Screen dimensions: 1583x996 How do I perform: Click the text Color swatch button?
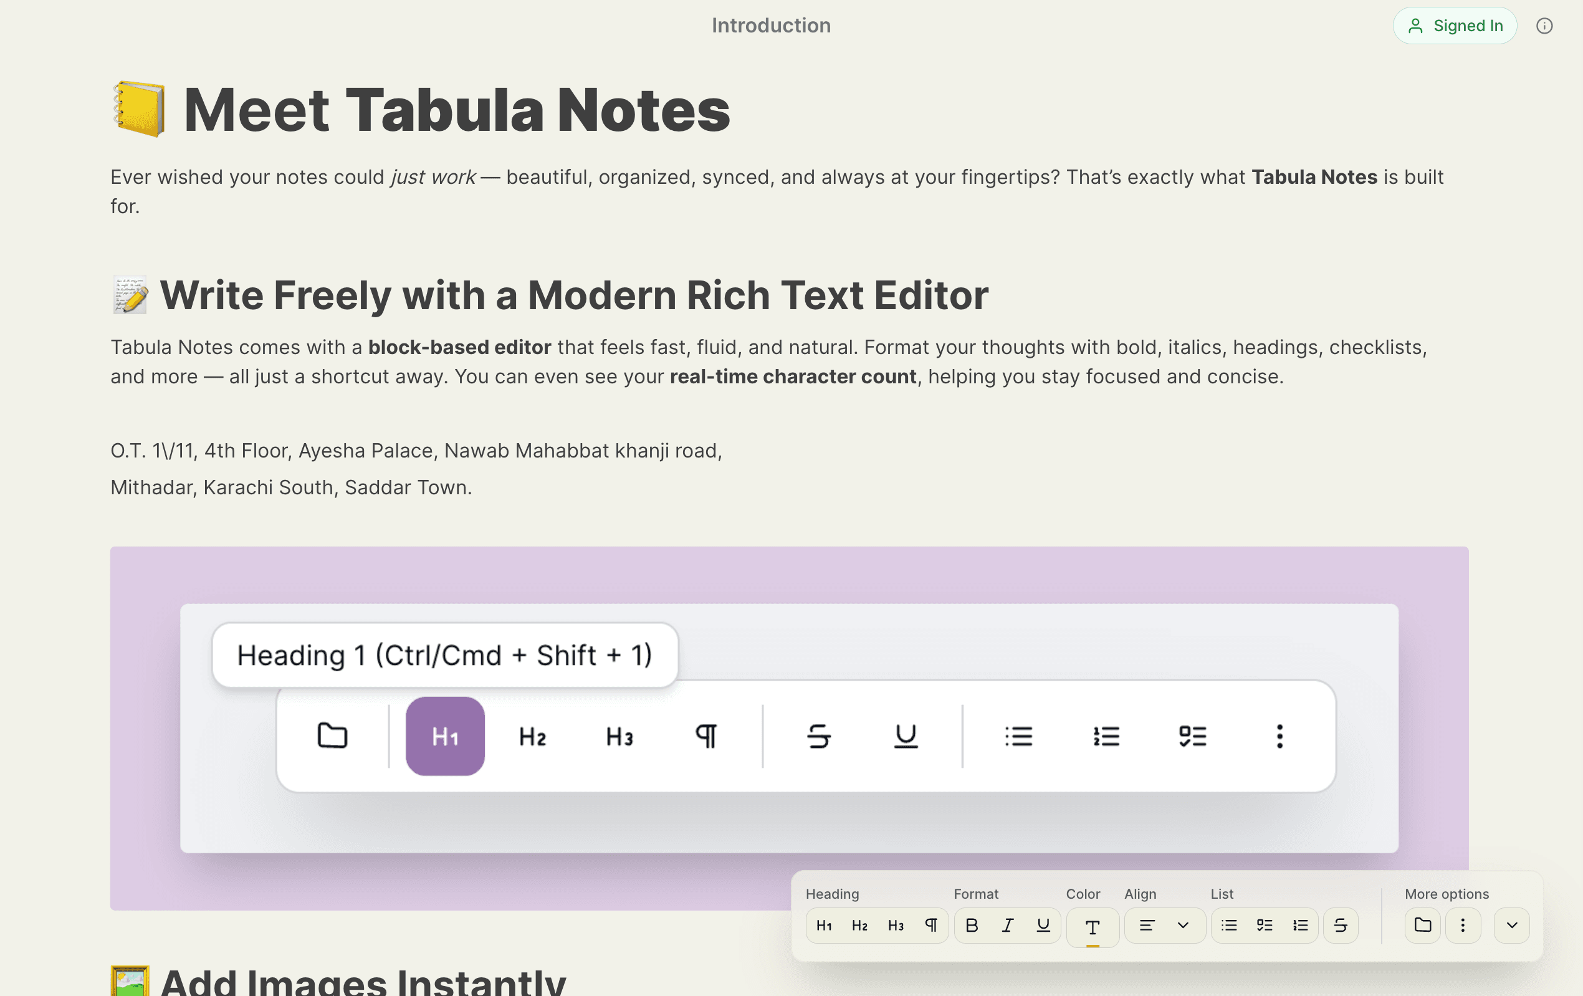(x=1093, y=926)
